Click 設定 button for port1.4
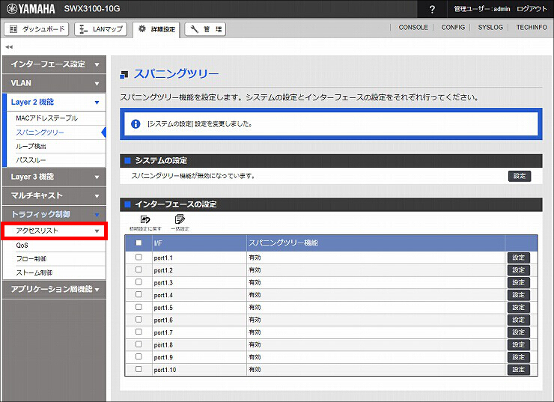Screen dimensions: 554x402 click(519, 295)
